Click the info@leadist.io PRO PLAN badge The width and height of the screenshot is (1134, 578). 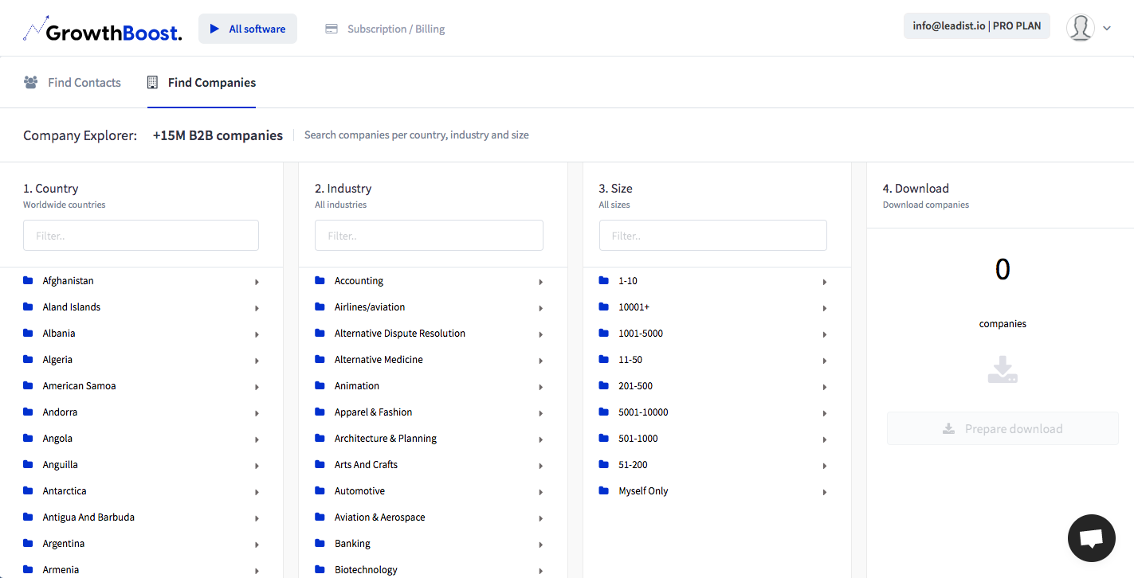coord(976,25)
